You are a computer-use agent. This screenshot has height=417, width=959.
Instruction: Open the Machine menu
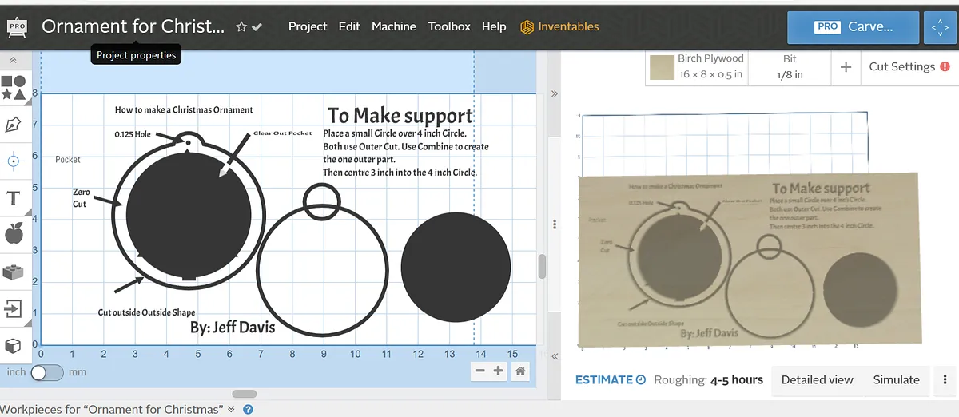(x=393, y=26)
